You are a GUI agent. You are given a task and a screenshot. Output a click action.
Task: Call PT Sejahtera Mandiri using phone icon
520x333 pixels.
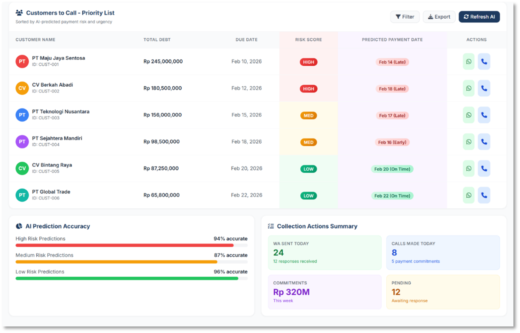[x=484, y=142]
